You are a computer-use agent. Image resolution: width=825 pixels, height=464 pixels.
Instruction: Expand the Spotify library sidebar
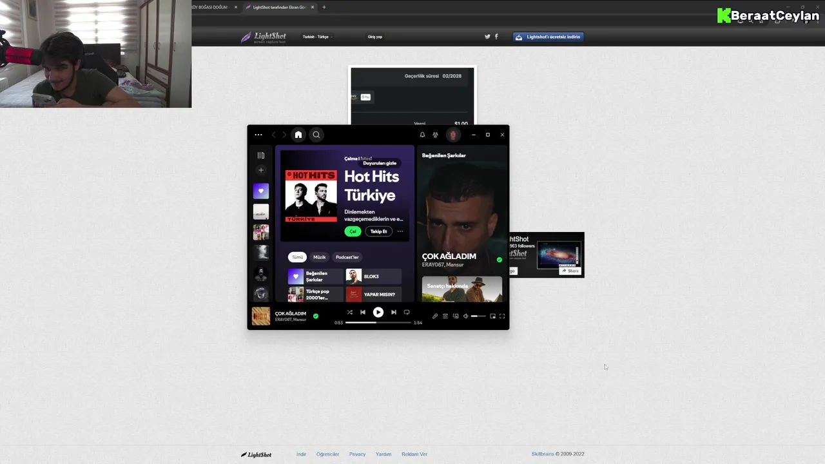[261, 155]
